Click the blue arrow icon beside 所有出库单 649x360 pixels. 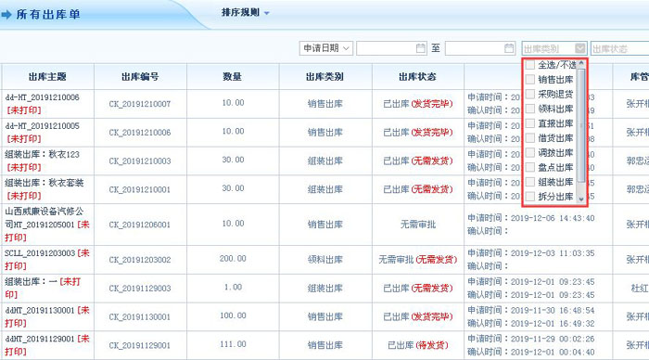click(x=6, y=15)
